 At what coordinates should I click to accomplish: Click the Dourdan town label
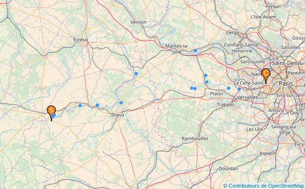coord(228,168)
